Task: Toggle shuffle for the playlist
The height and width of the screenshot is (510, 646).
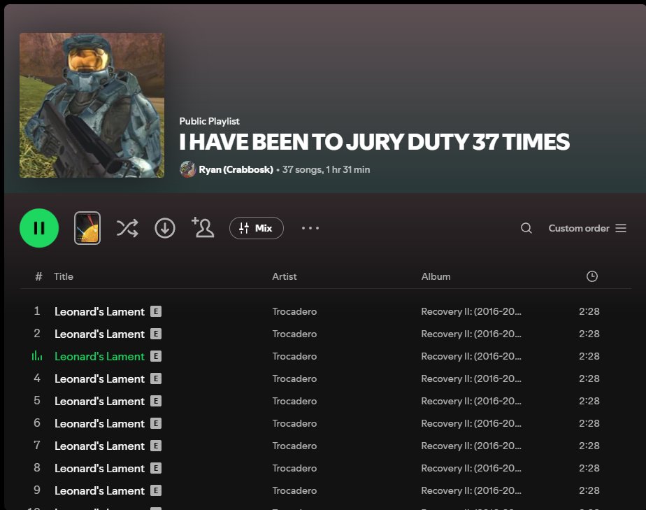Action: coord(127,228)
